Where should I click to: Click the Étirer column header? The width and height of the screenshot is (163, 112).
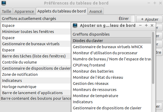point(124,19)
